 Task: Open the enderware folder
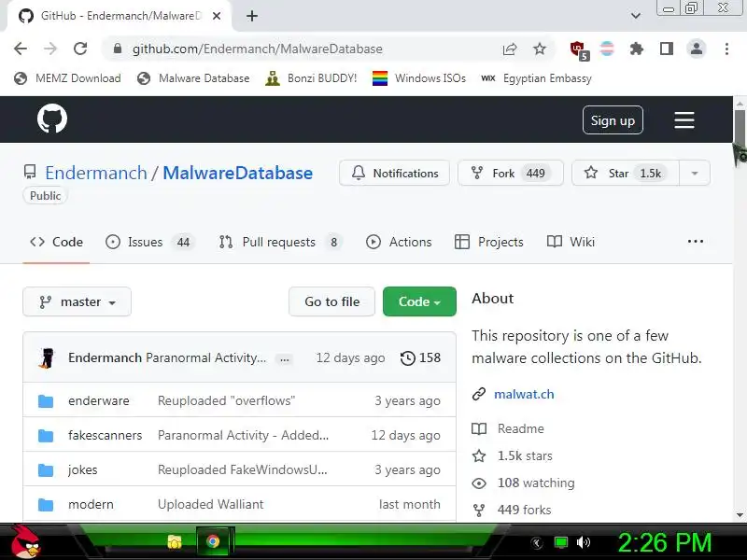click(99, 400)
